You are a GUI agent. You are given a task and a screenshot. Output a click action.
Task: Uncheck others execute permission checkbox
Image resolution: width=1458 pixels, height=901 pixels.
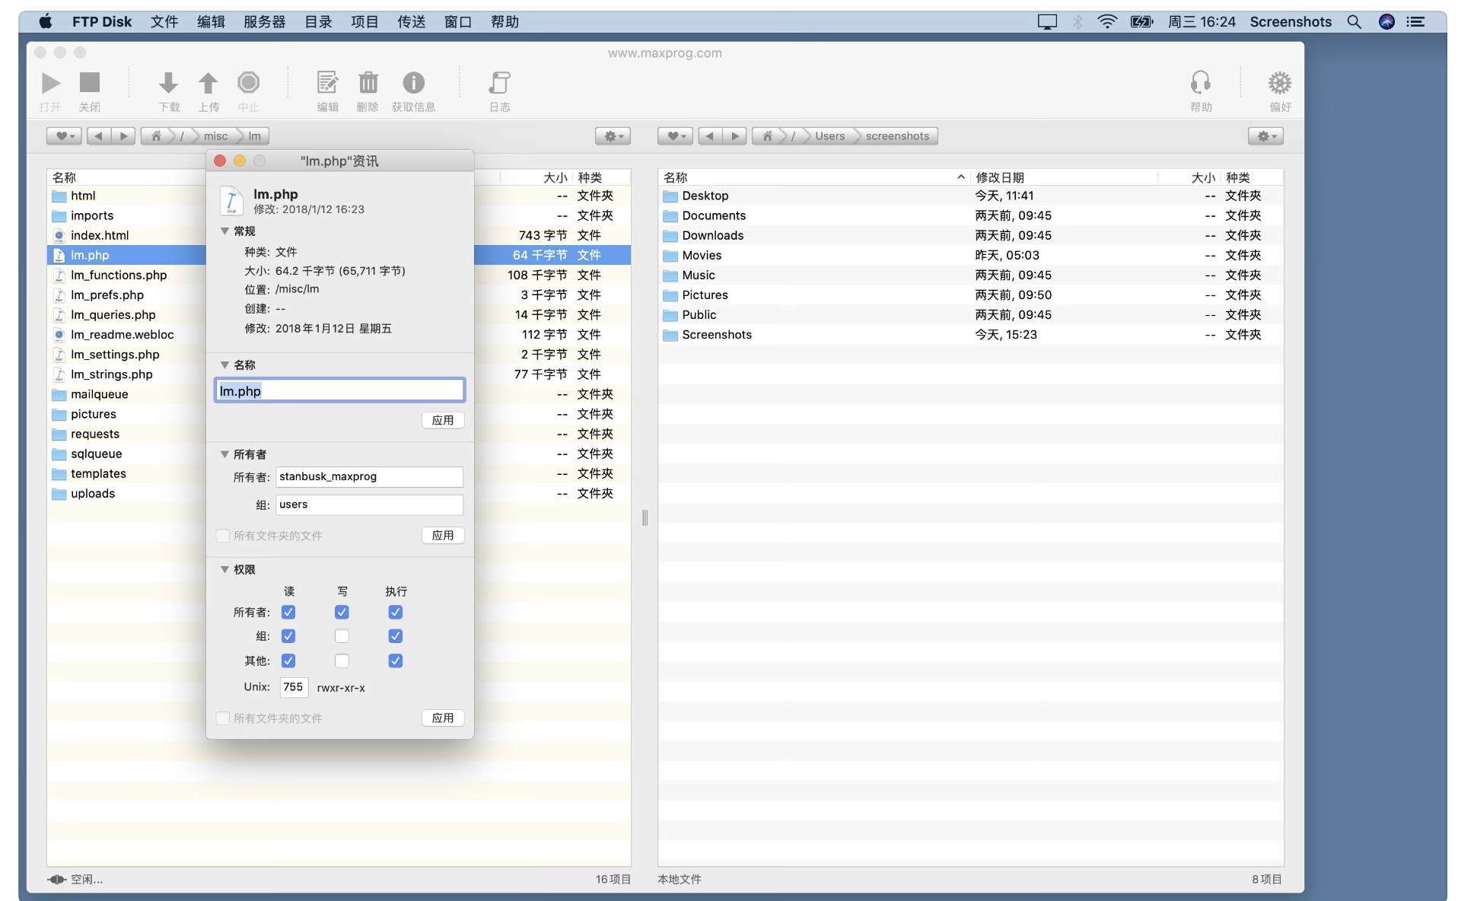(x=396, y=661)
